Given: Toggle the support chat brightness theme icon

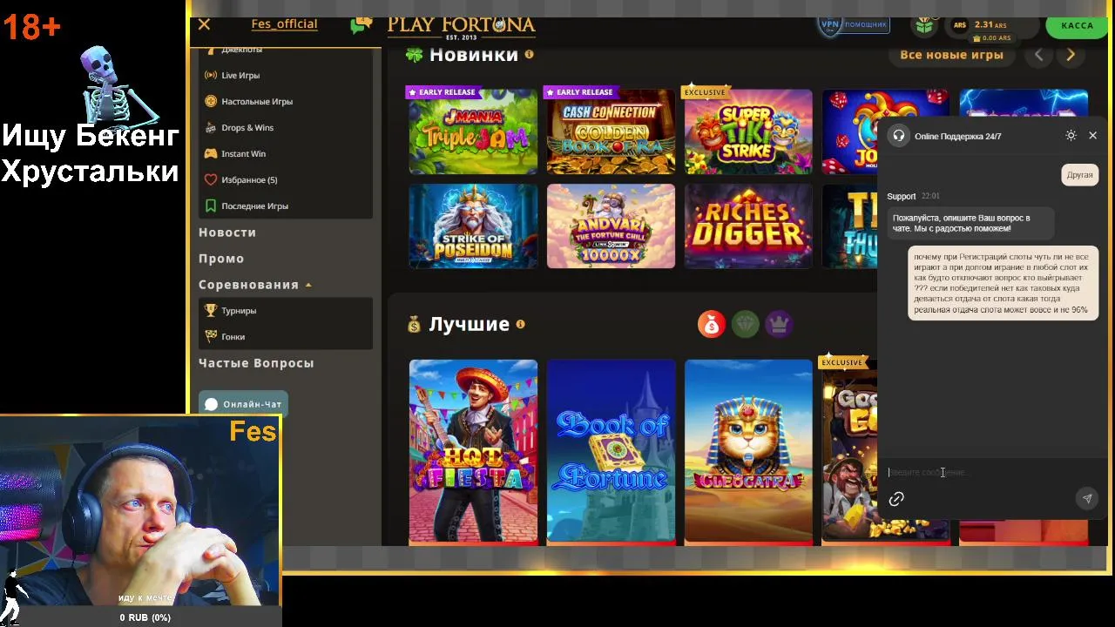Looking at the screenshot, I should tap(1071, 136).
